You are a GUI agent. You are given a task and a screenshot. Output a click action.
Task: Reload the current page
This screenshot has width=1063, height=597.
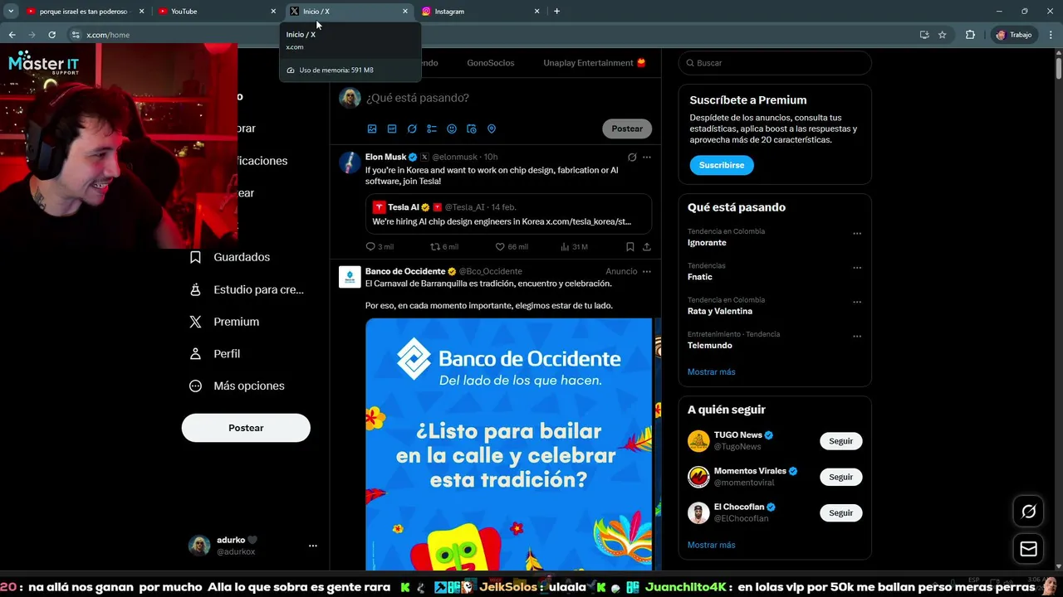[51, 35]
